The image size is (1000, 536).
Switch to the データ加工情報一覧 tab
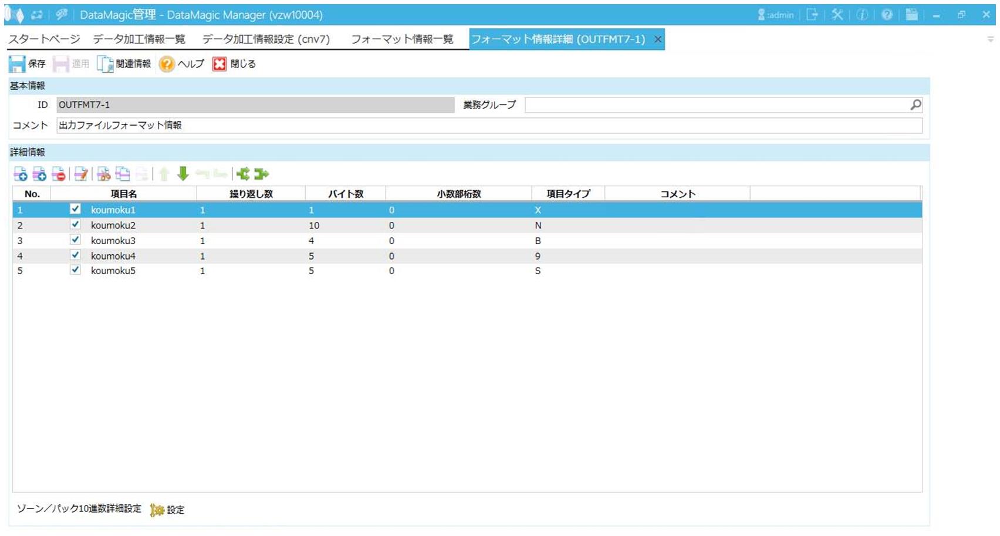pyautogui.click(x=139, y=39)
